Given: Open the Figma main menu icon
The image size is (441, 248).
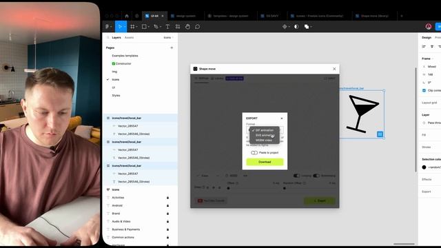Looking at the screenshot, I should point(107,26).
